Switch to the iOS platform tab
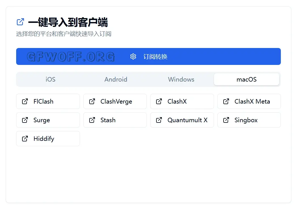Image resolution: width=299 pixels, height=210 pixels. coord(50,79)
